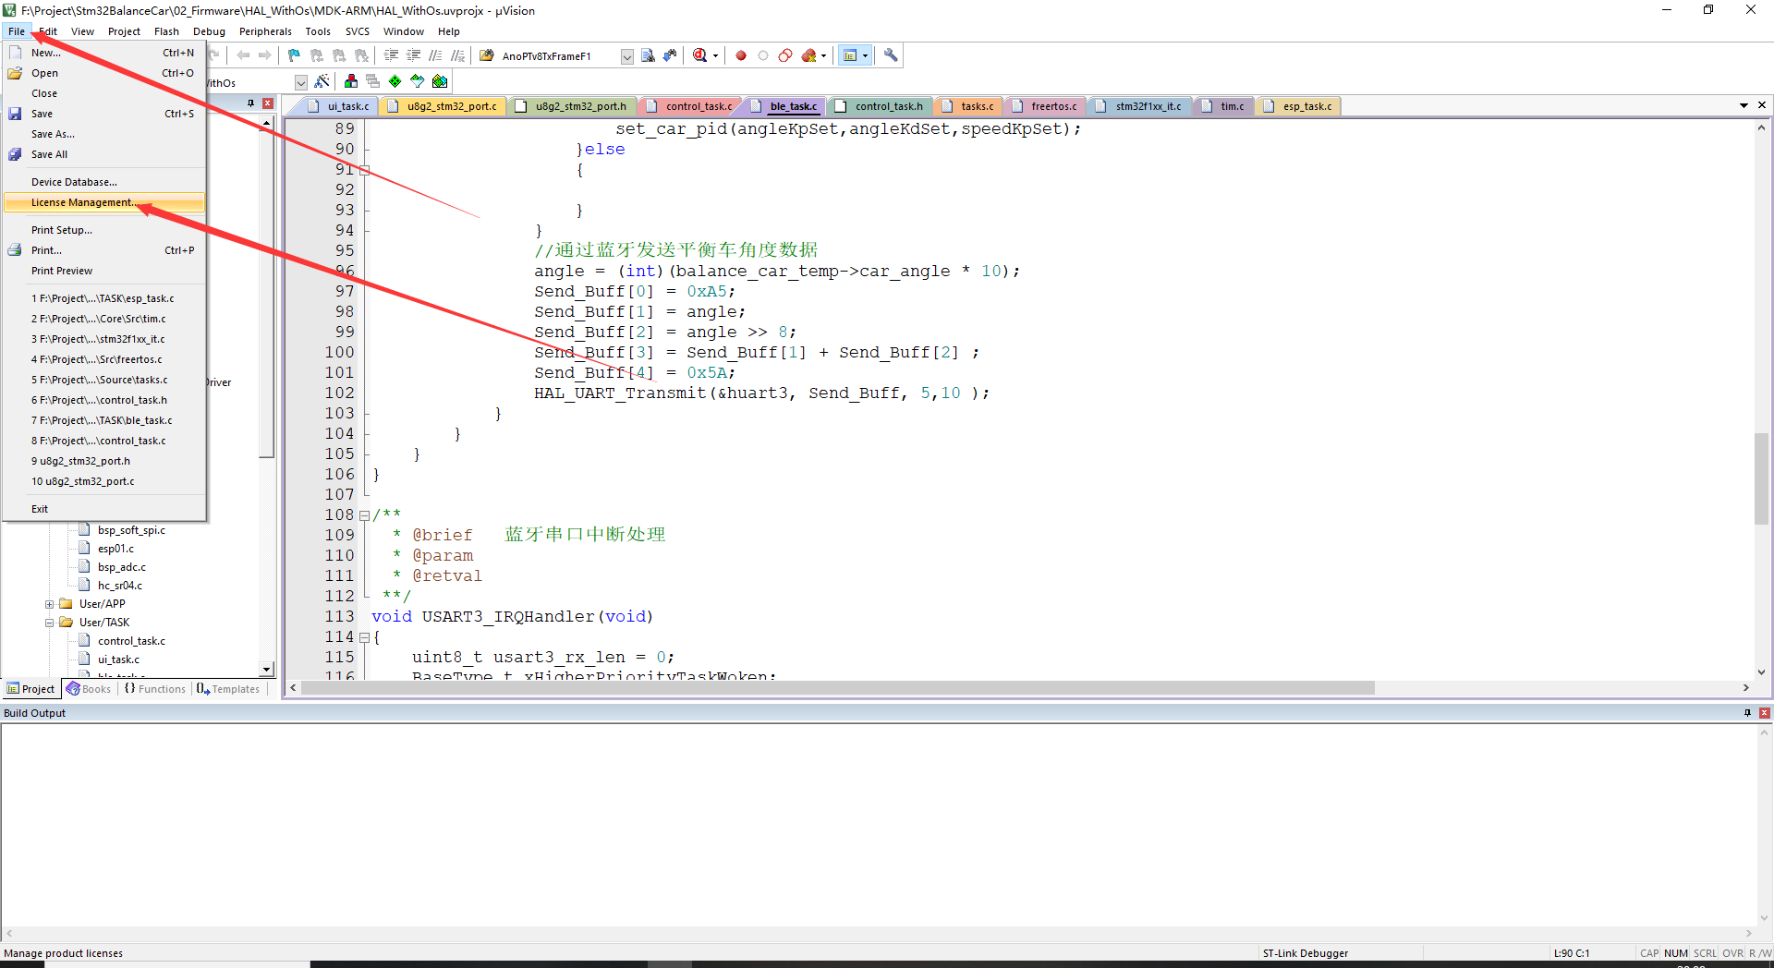The image size is (1774, 968).
Task: Open Configuration wrench icon
Action: 891,55
